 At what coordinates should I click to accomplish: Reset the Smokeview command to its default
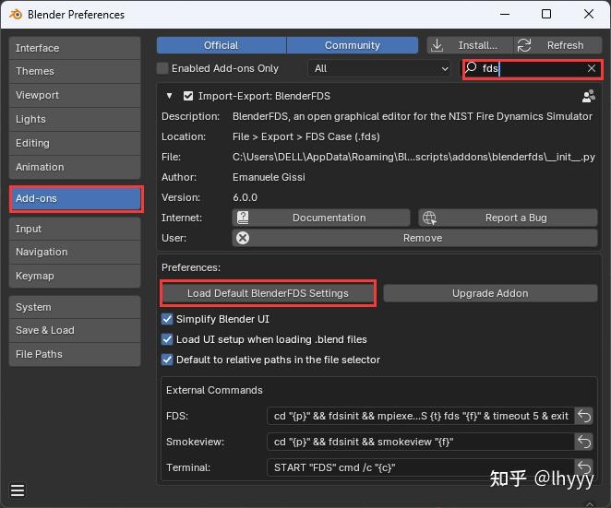coord(584,442)
